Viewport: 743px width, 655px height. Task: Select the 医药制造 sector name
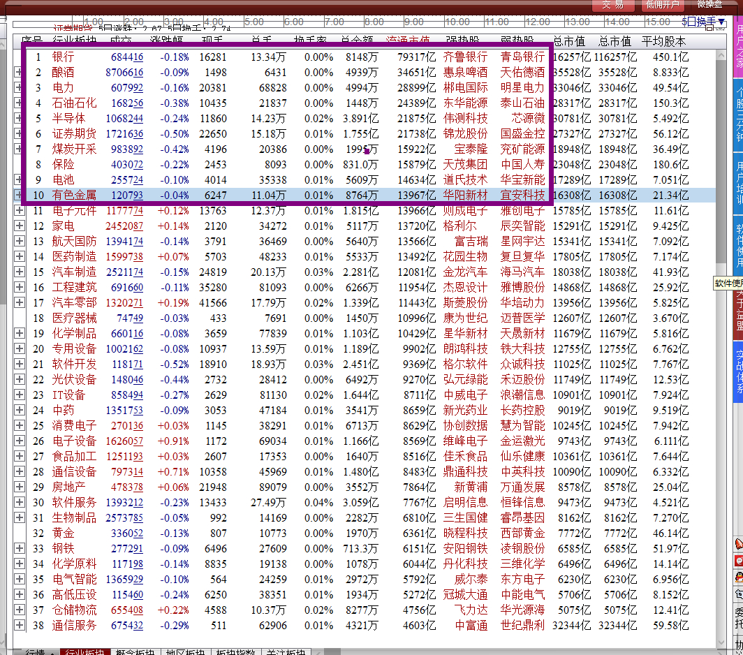point(74,256)
